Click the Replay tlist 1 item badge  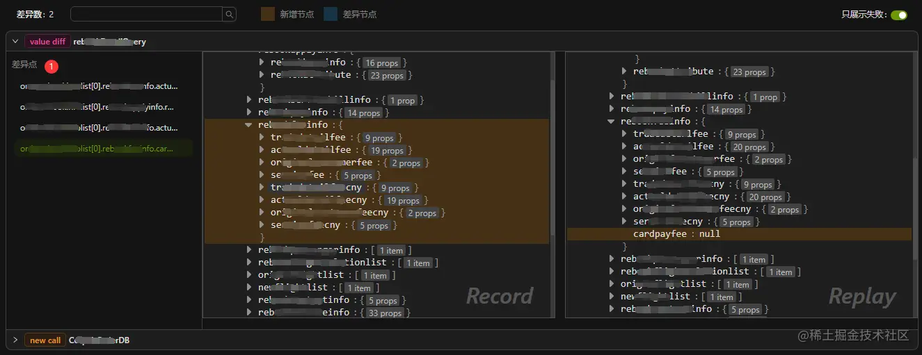point(738,284)
